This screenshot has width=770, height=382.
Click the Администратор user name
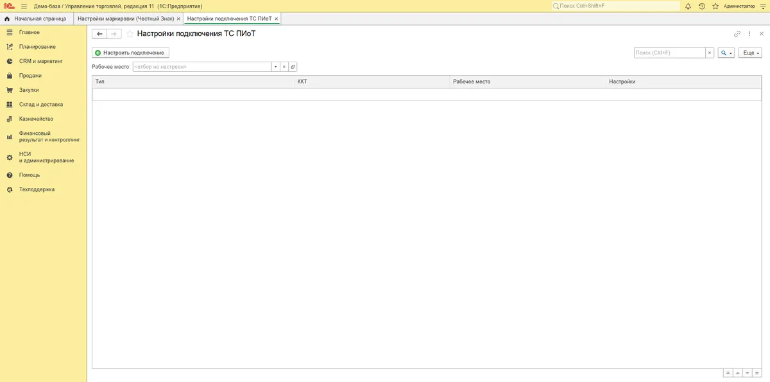739,6
